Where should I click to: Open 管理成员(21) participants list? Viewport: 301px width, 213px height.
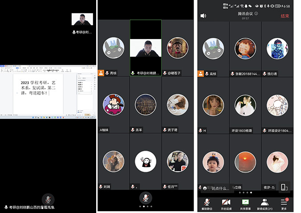264,203
